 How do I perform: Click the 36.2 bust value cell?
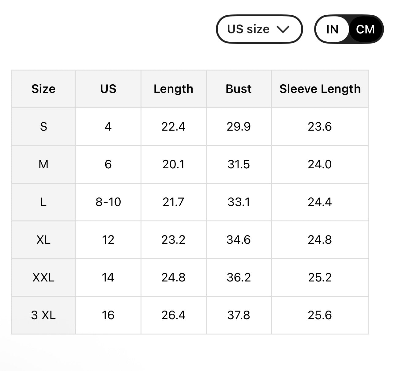pos(239,277)
